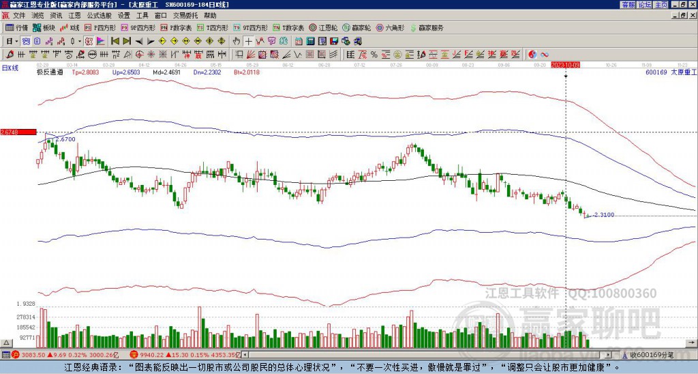Open the 9T四方形 tool
698x374 pixels.
click(x=251, y=27)
